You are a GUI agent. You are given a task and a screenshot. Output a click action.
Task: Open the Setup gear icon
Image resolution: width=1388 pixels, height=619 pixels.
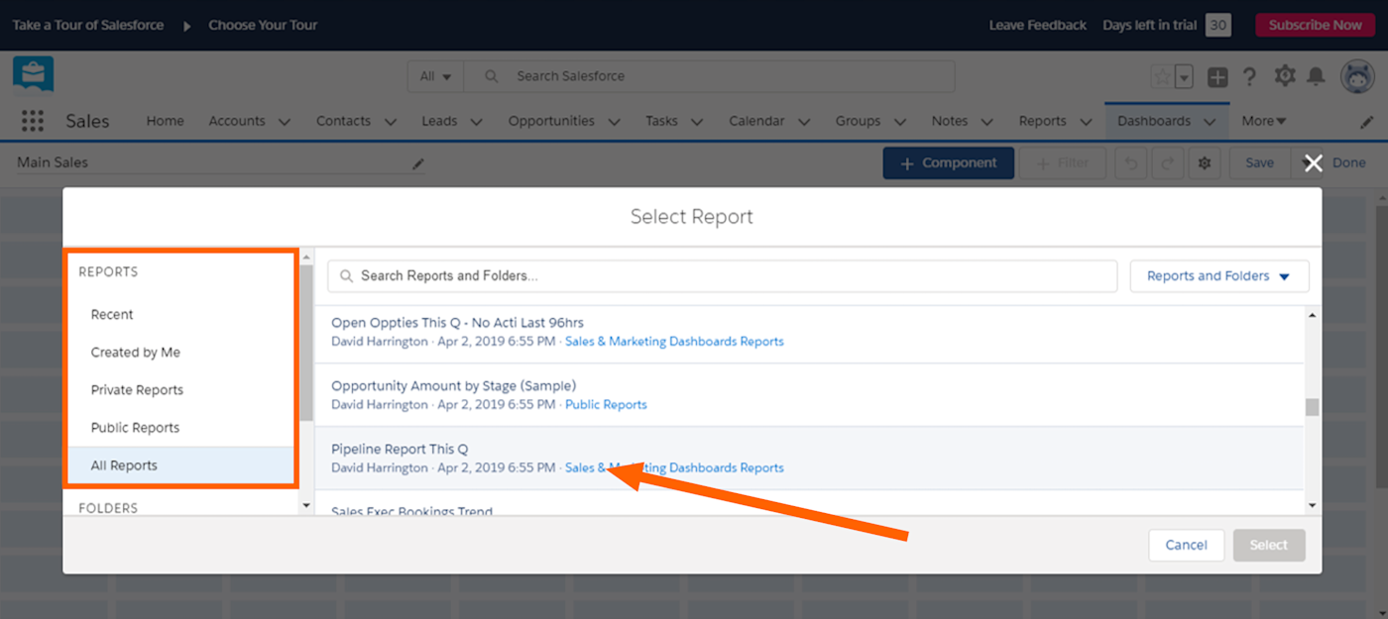point(1285,75)
